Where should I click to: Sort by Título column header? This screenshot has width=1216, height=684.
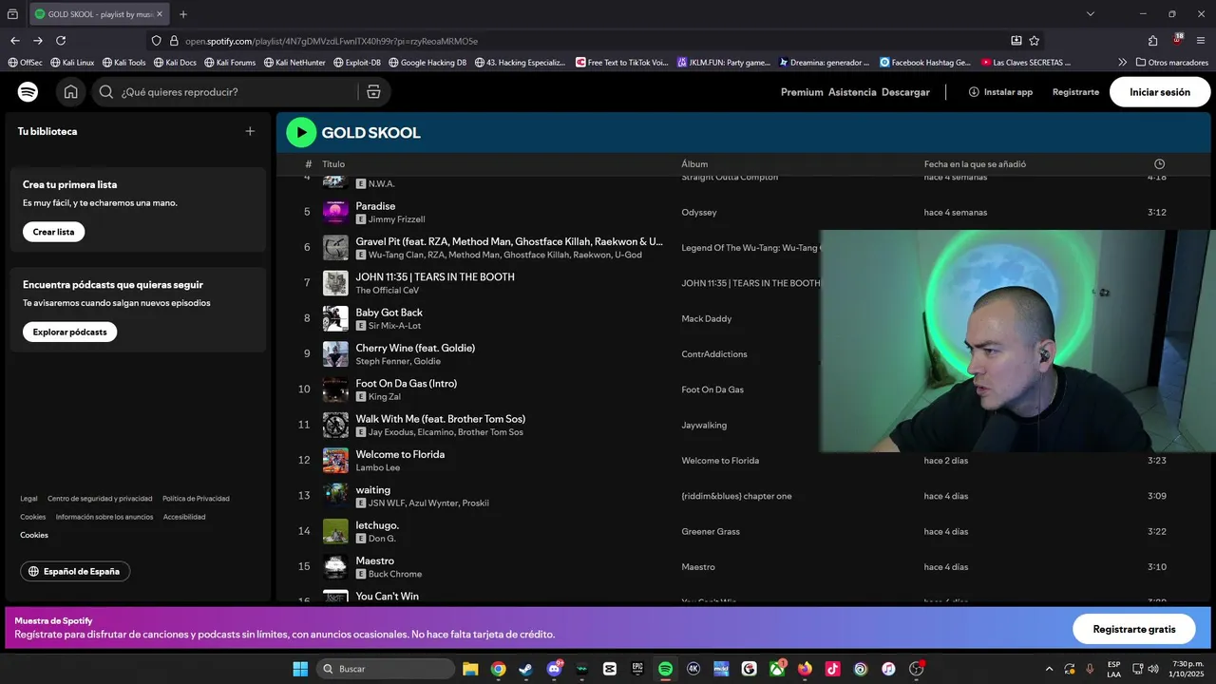[333, 164]
